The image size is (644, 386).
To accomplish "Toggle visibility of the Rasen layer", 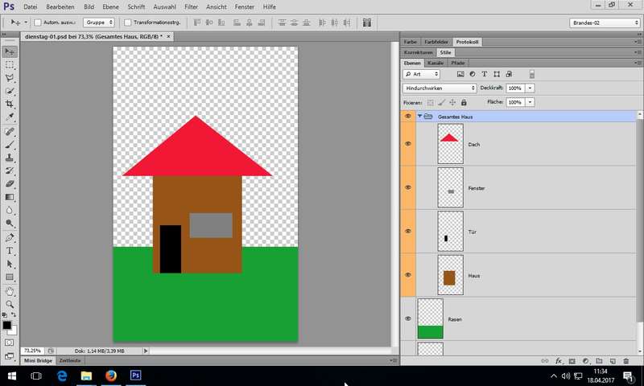I will click(x=408, y=318).
